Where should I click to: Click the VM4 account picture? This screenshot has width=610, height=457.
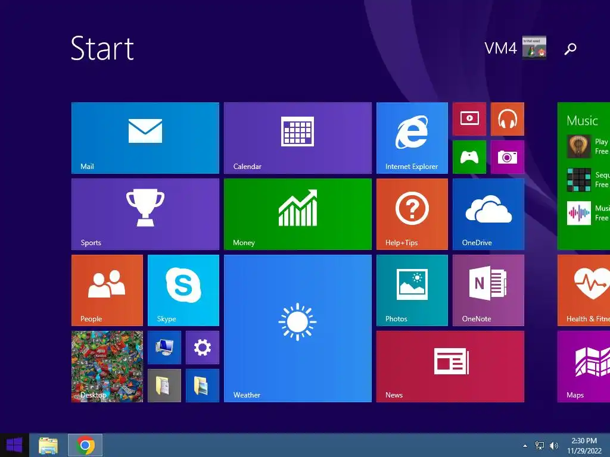(534, 48)
